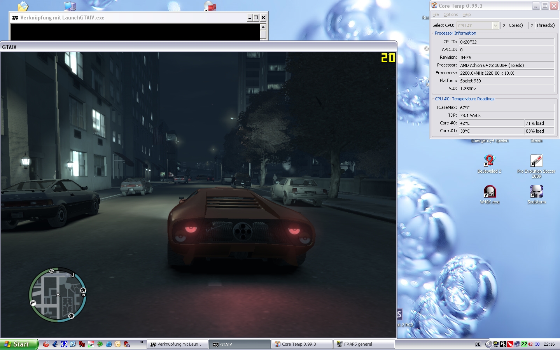
Task: Click the Threads count field
Action: [532, 25]
